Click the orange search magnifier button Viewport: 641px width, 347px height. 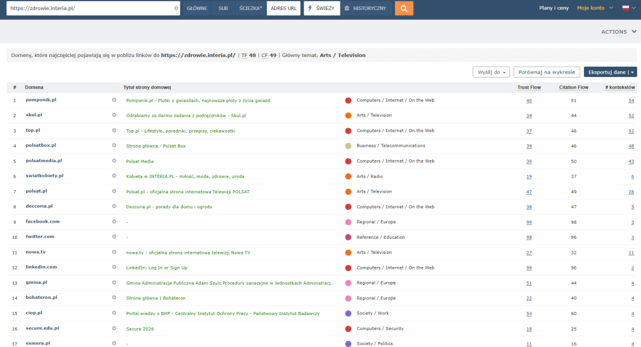404,8
